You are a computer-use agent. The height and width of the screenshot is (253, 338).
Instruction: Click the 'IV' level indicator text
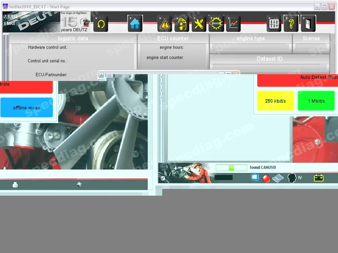point(300,178)
